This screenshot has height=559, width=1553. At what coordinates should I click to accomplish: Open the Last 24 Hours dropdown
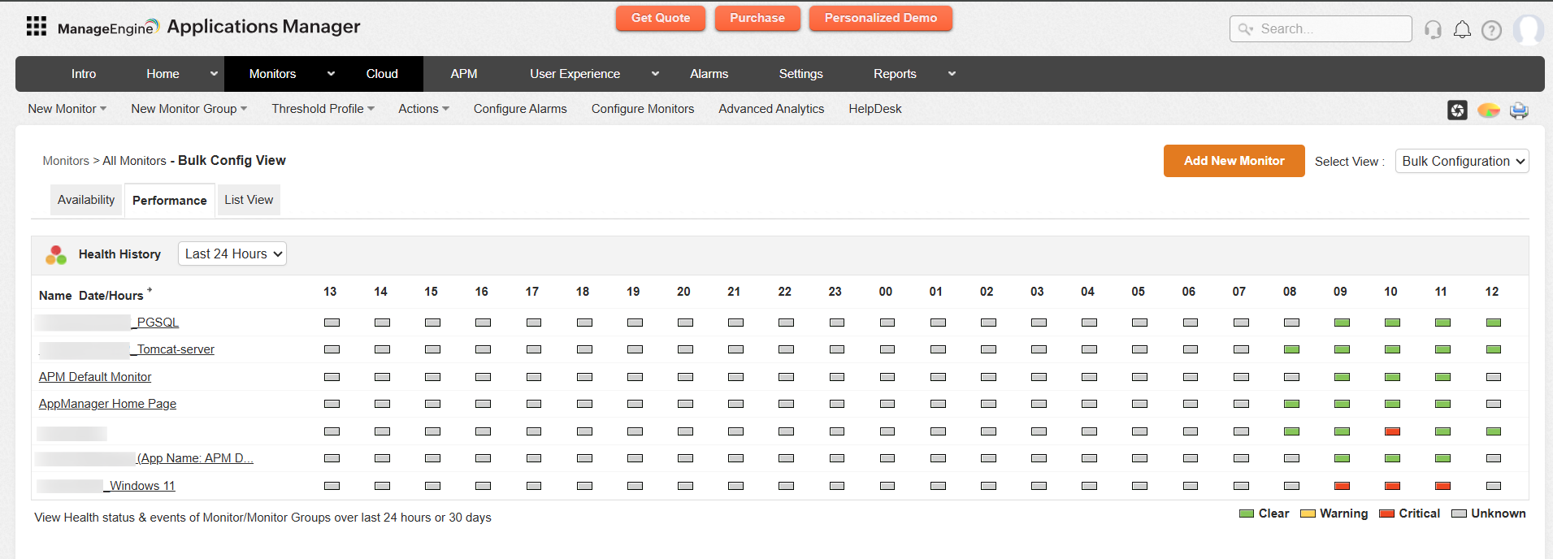click(x=232, y=253)
